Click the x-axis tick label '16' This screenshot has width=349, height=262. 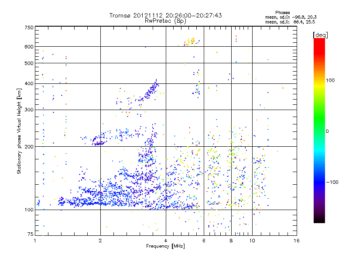297,241
